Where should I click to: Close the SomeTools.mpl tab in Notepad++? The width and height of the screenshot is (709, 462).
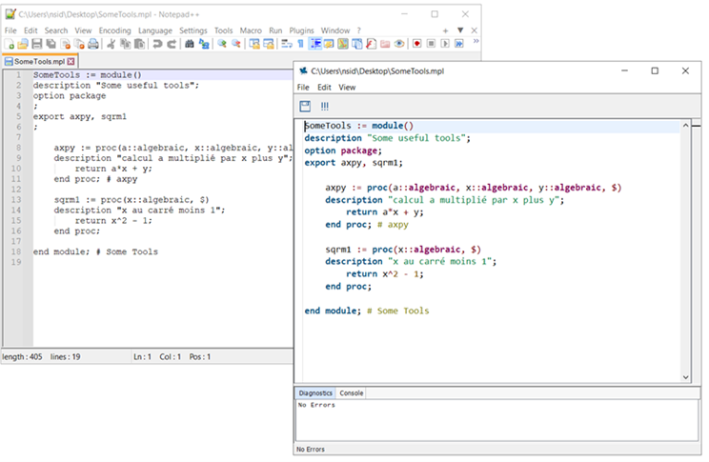pyautogui.click(x=71, y=61)
